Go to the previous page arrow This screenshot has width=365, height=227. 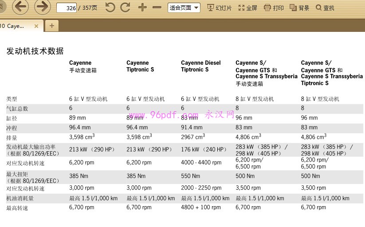click(20, 7)
